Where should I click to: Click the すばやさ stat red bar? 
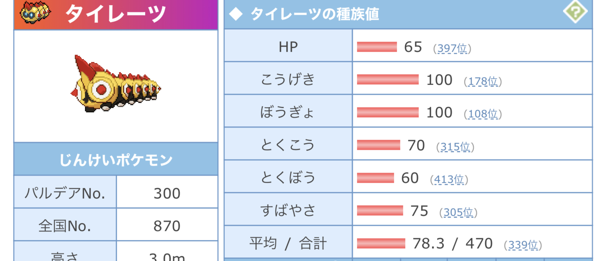(x=380, y=210)
